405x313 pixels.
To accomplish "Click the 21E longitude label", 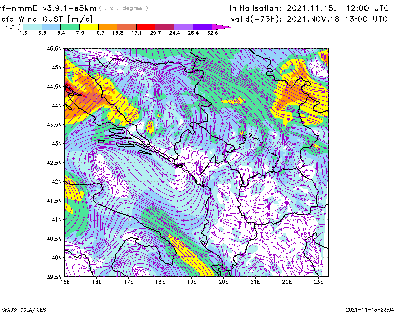I will point(255,282).
